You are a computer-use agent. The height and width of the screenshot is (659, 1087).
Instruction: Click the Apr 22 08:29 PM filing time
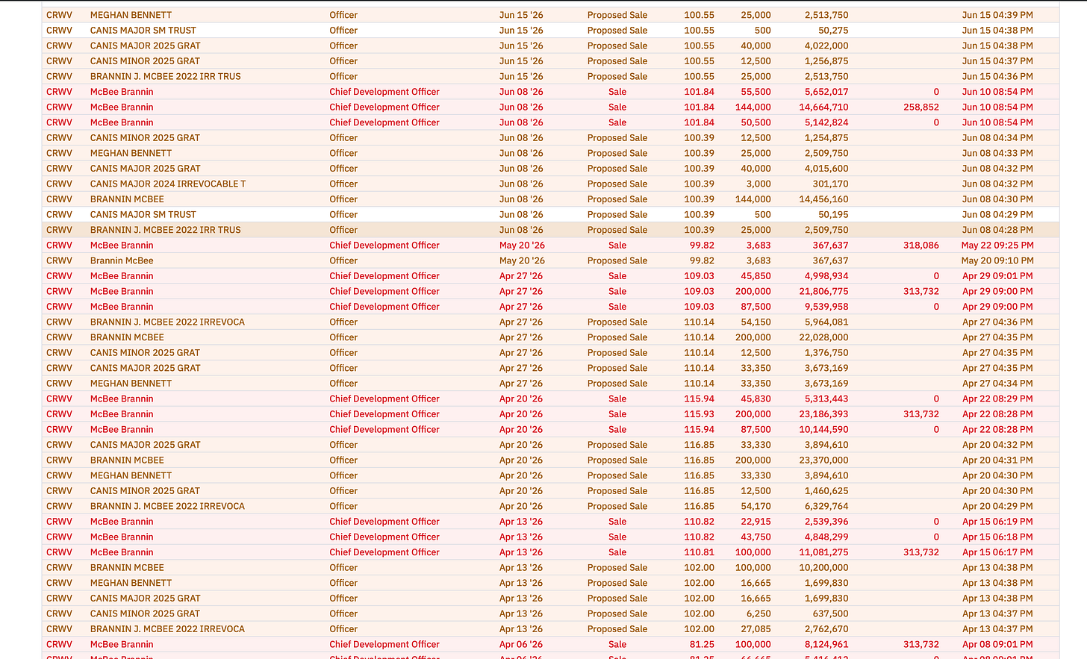[997, 399]
